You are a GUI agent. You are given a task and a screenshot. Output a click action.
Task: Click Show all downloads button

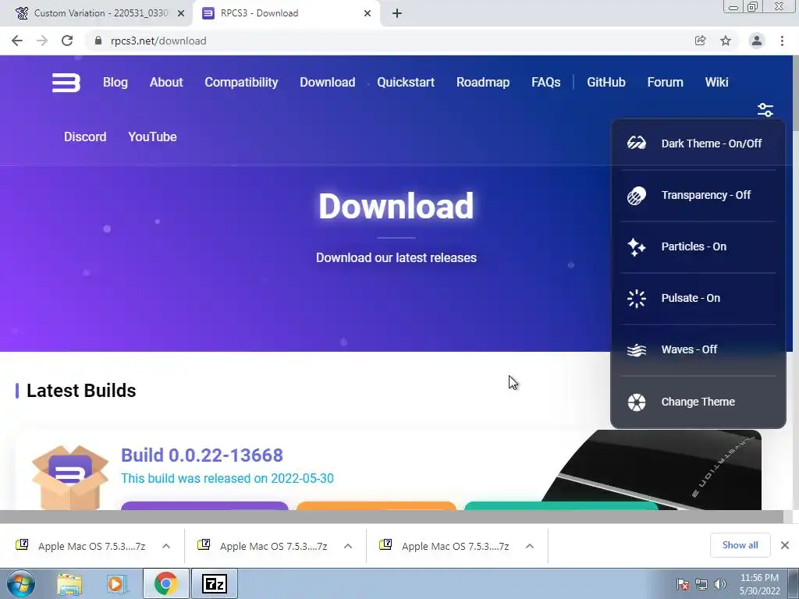click(x=740, y=545)
